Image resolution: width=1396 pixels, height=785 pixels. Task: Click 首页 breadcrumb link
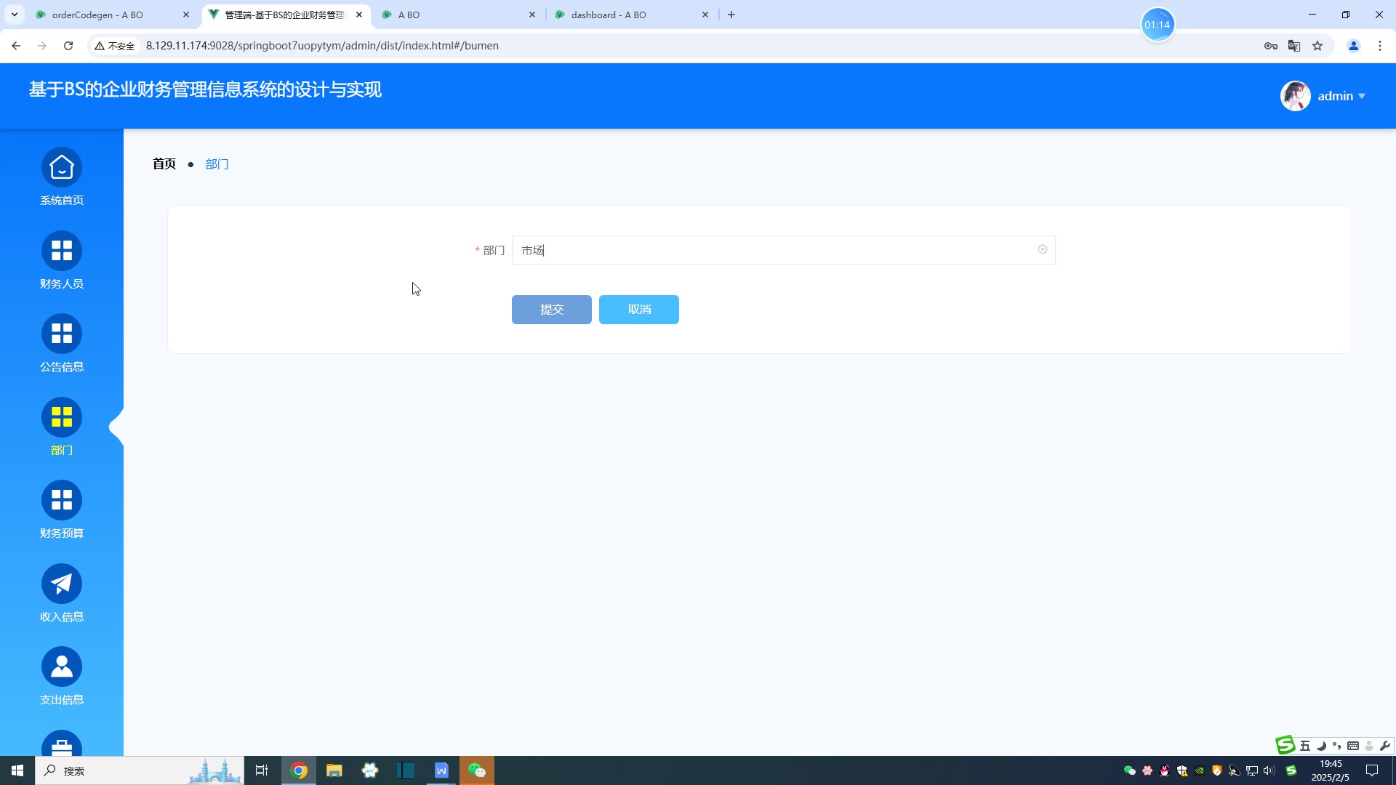coord(164,164)
